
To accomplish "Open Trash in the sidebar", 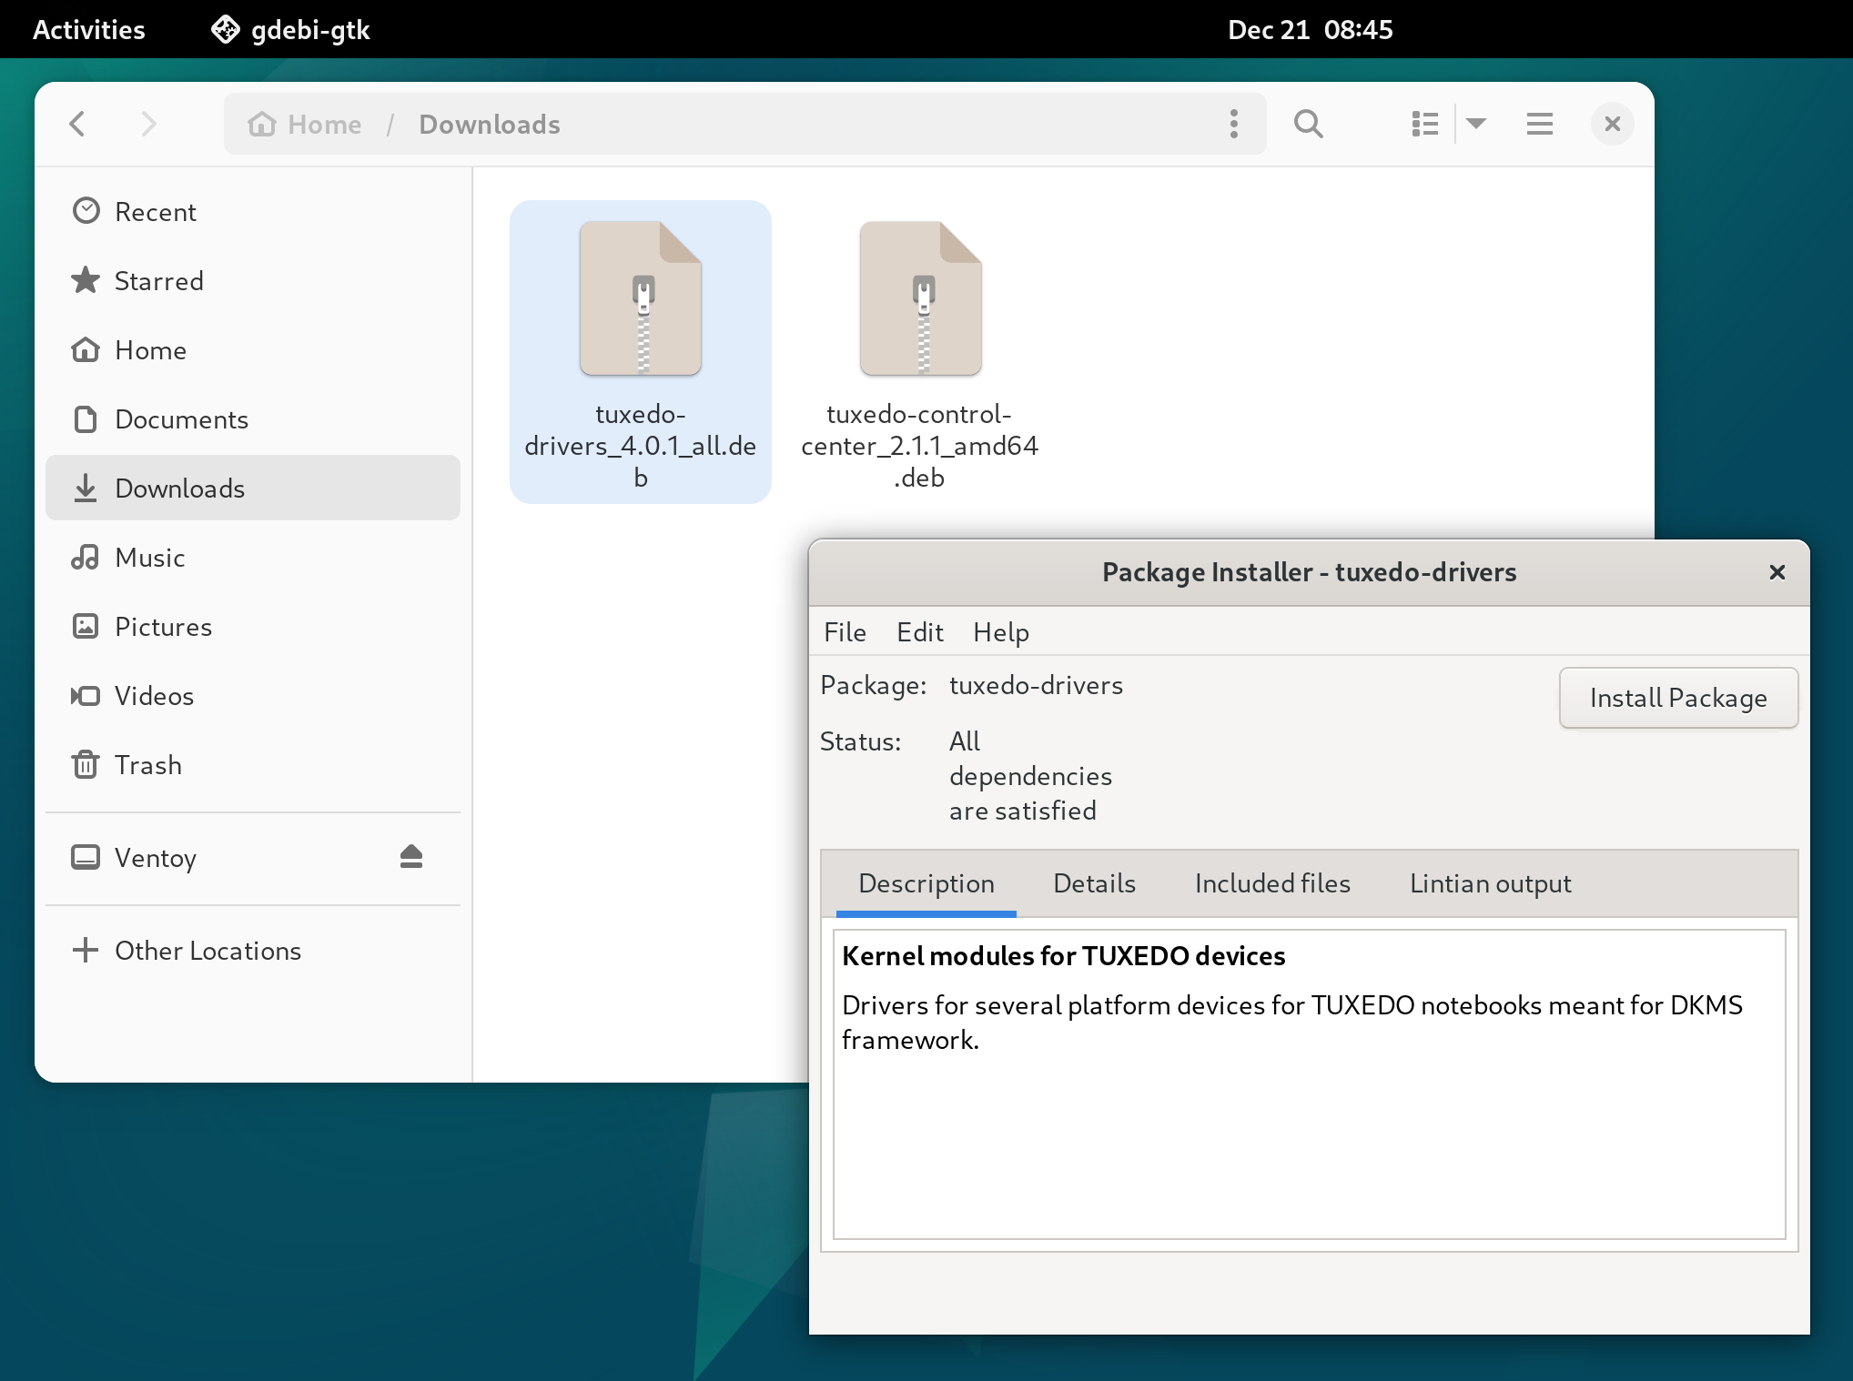I will 253,765.
